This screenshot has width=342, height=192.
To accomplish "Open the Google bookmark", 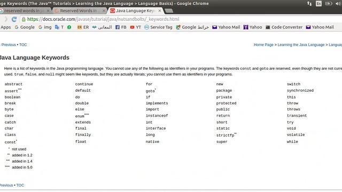I will (x=25, y=27).
